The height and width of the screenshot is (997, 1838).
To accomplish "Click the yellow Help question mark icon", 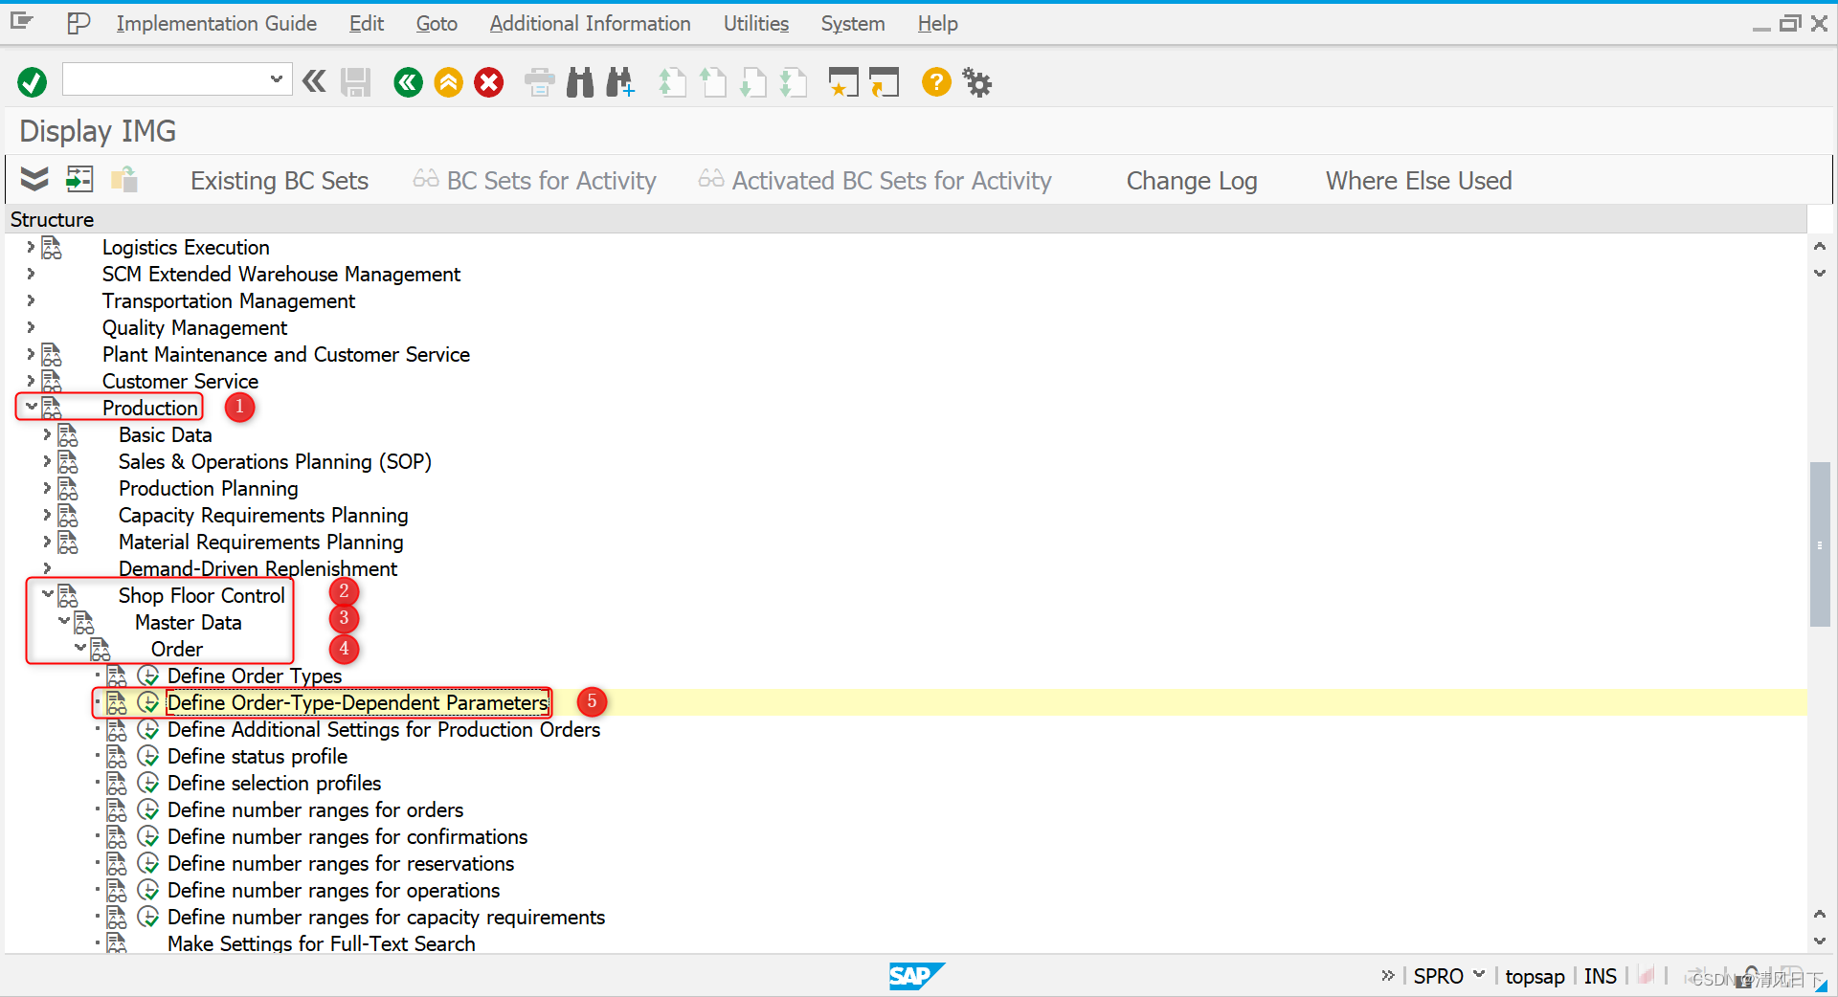I will 936,82.
